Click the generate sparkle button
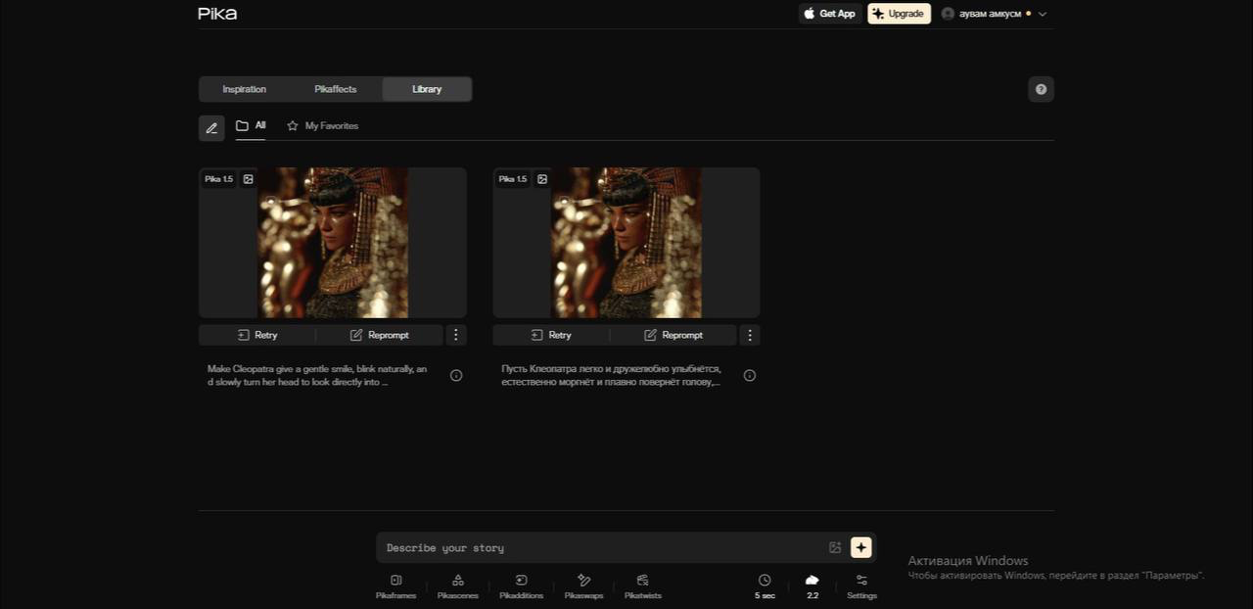This screenshot has width=1253, height=609. click(860, 547)
